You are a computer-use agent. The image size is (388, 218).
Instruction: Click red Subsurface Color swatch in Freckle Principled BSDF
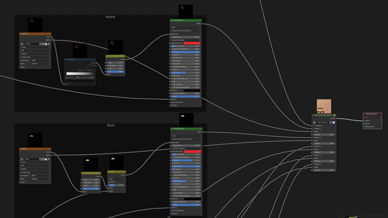click(x=192, y=43)
